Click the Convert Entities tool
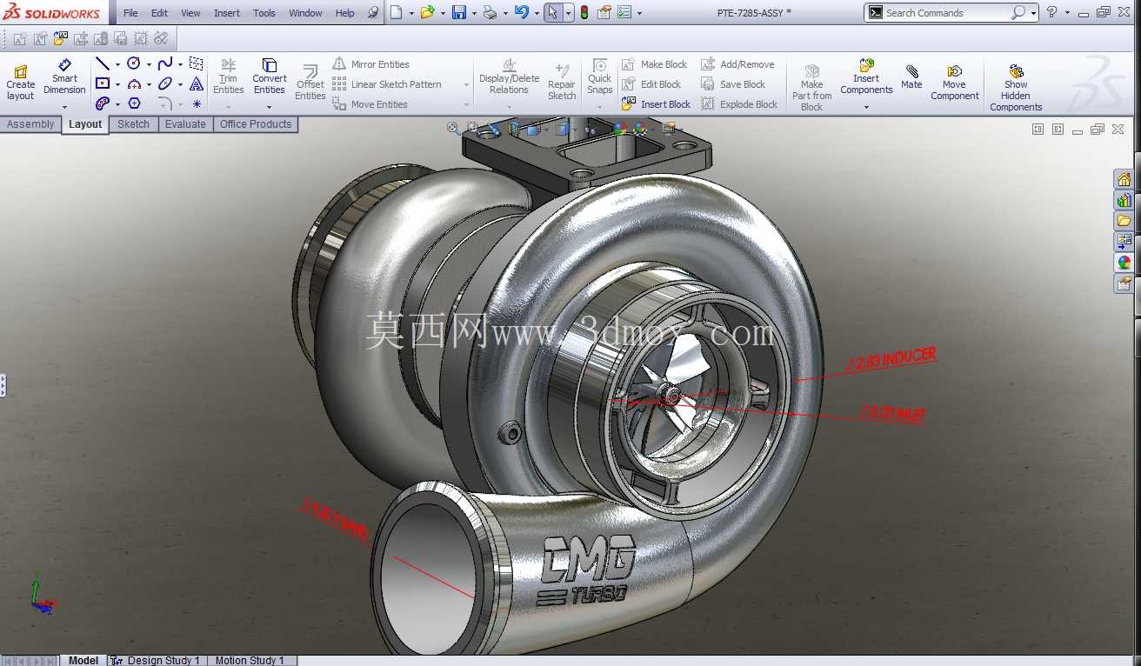This screenshot has width=1141, height=666. pyautogui.click(x=270, y=77)
